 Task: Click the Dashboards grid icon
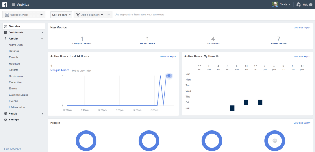point(6,33)
